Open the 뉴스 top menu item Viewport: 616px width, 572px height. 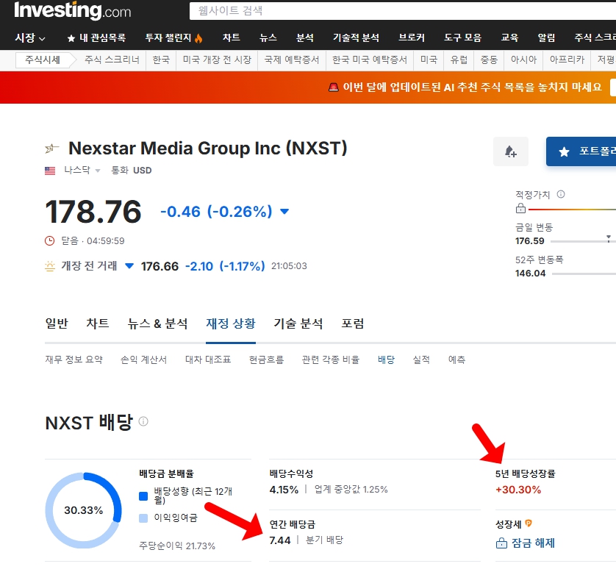coord(268,37)
